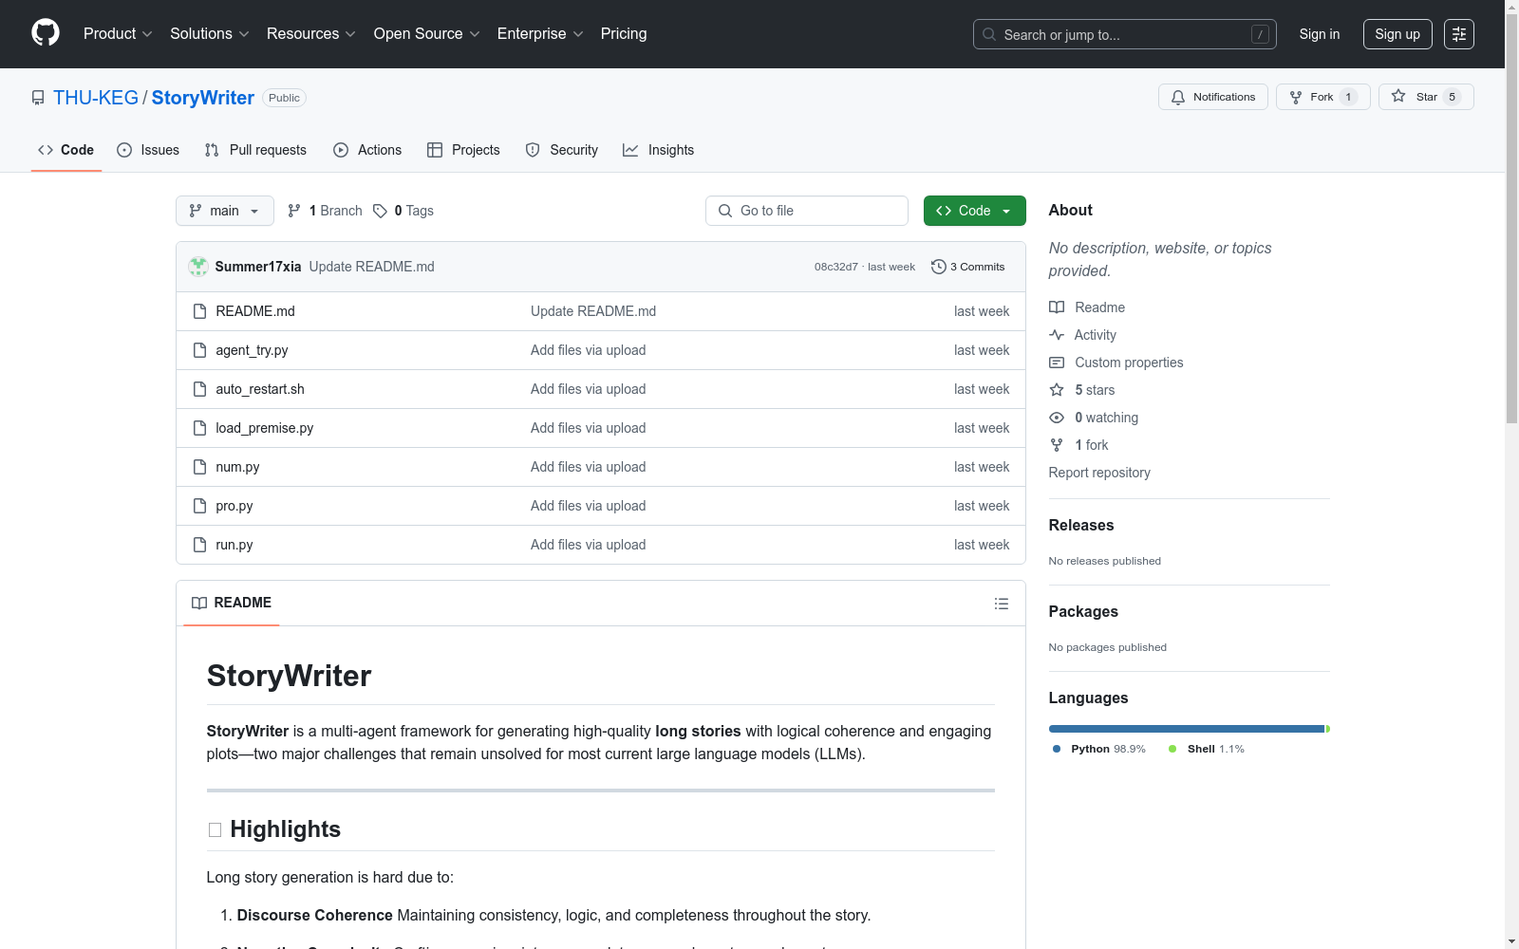Click the commit history clock icon

[939, 267]
